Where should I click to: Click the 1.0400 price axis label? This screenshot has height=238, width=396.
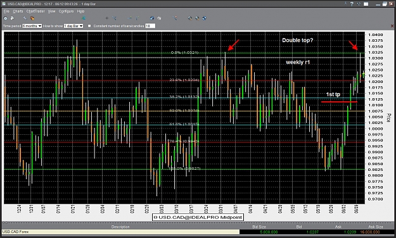click(376, 35)
